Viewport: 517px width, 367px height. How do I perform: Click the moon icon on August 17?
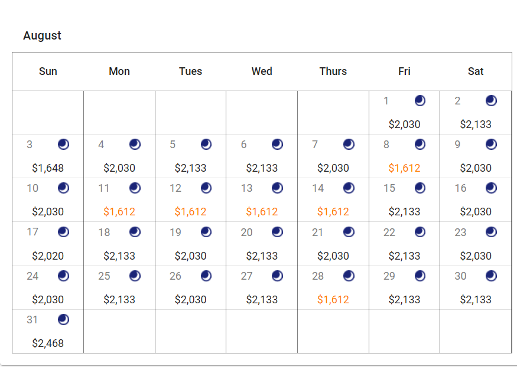63,232
